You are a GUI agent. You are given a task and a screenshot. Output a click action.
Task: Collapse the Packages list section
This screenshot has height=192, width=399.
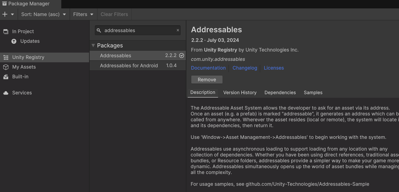[93, 45]
